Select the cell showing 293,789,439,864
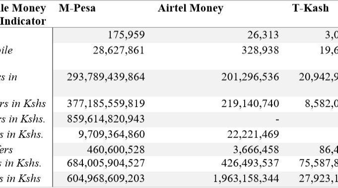This screenshot has height=188, width=338. click(x=106, y=77)
